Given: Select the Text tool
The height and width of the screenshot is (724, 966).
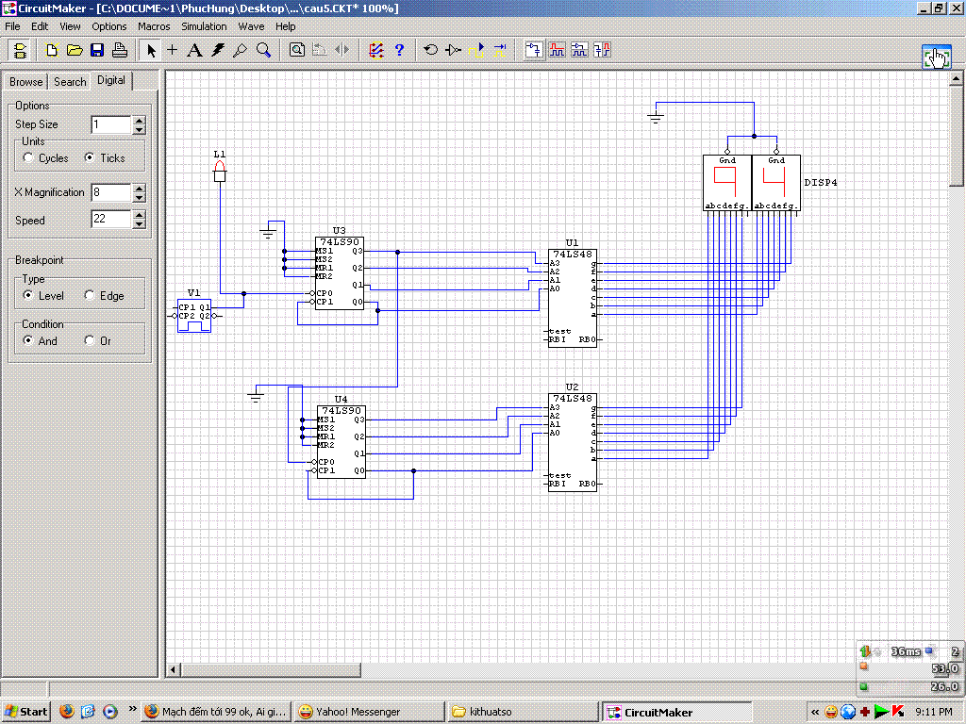Looking at the screenshot, I should point(194,50).
